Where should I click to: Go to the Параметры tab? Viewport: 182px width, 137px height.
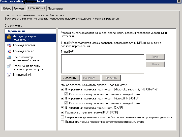tap(55, 9)
